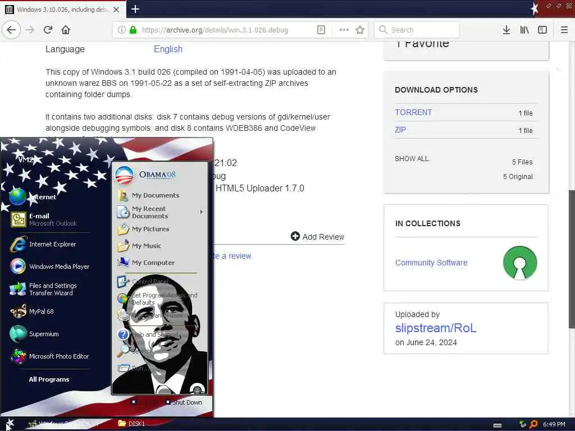Click SHOW ALL download options
This screenshot has width=575, height=431.
[x=412, y=159]
